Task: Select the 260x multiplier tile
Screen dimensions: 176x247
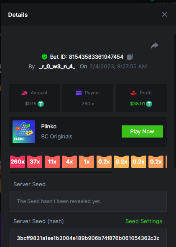Action: pyautogui.click(x=18, y=161)
